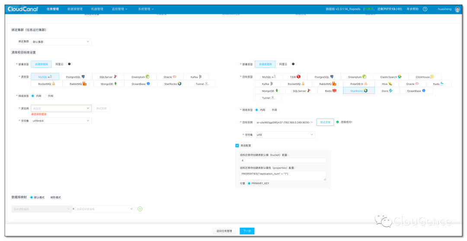The image size is (467, 241).
Task: Expand the 系统管理 menu
Action: (146, 9)
